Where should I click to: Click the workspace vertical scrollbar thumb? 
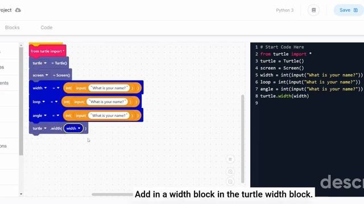tap(243, 139)
